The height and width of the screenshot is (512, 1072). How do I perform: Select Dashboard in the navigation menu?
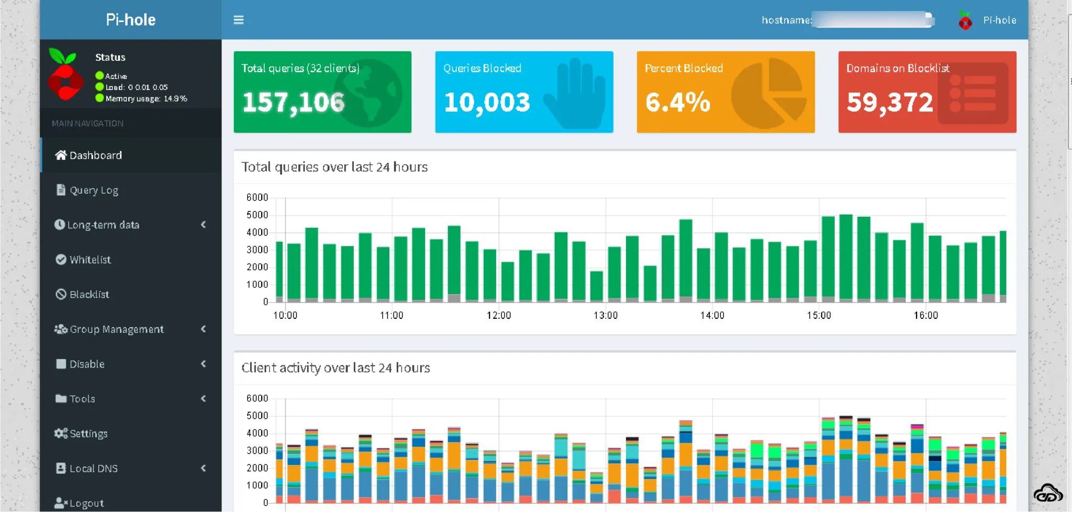coord(96,154)
